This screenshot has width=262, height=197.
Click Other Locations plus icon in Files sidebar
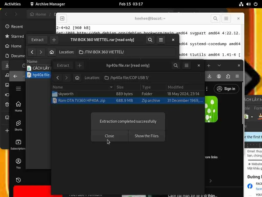click(7, 131)
